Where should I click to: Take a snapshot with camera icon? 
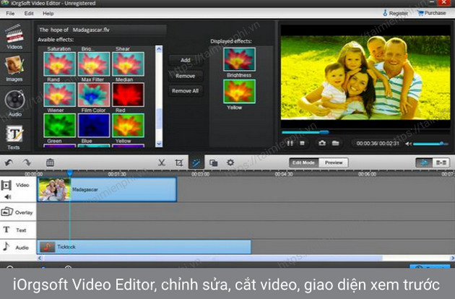point(322,143)
